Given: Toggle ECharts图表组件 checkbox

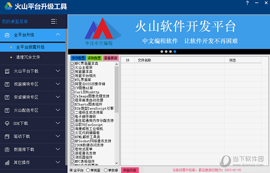Looking at the screenshot, I should coord(72,105).
